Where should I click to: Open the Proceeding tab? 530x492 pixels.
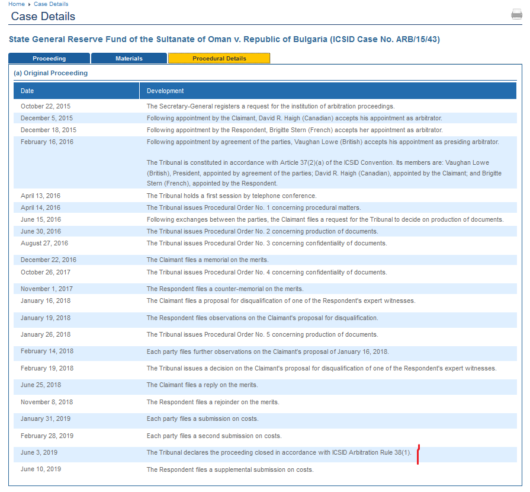(x=49, y=59)
